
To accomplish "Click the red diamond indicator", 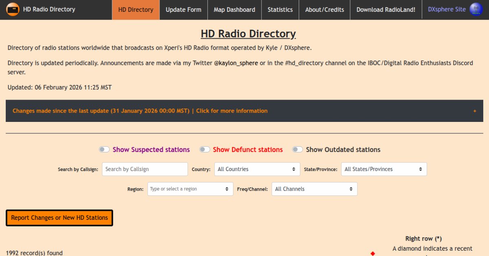I will [x=372, y=254].
